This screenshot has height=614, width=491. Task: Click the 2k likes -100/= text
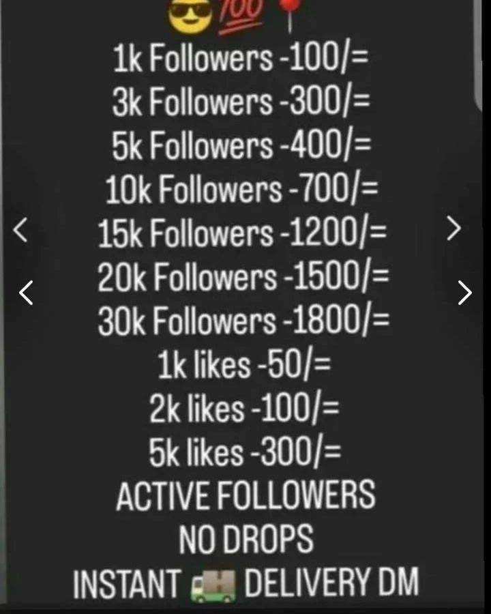pos(243,409)
